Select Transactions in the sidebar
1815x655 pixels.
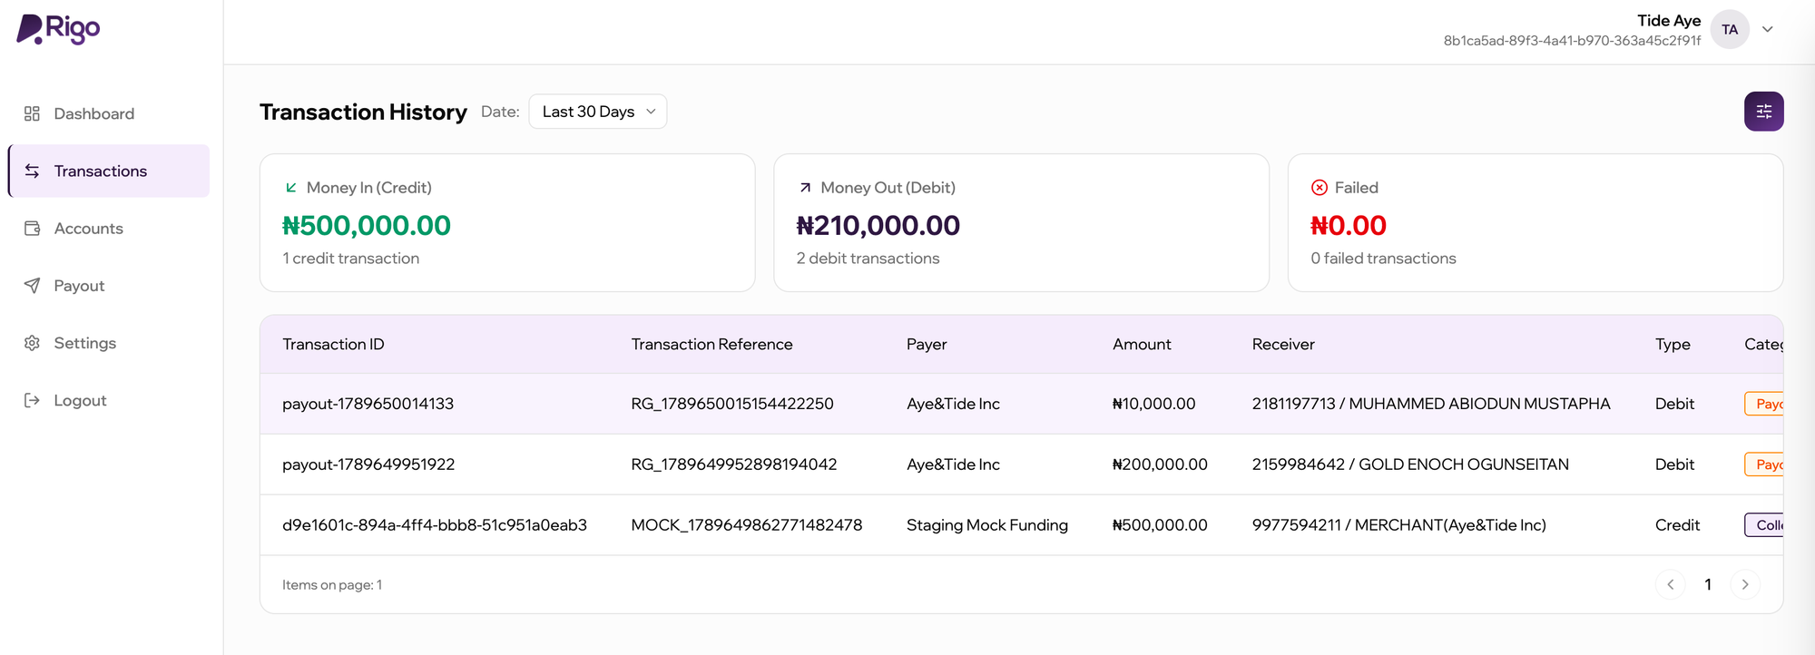tap(108, 171)
